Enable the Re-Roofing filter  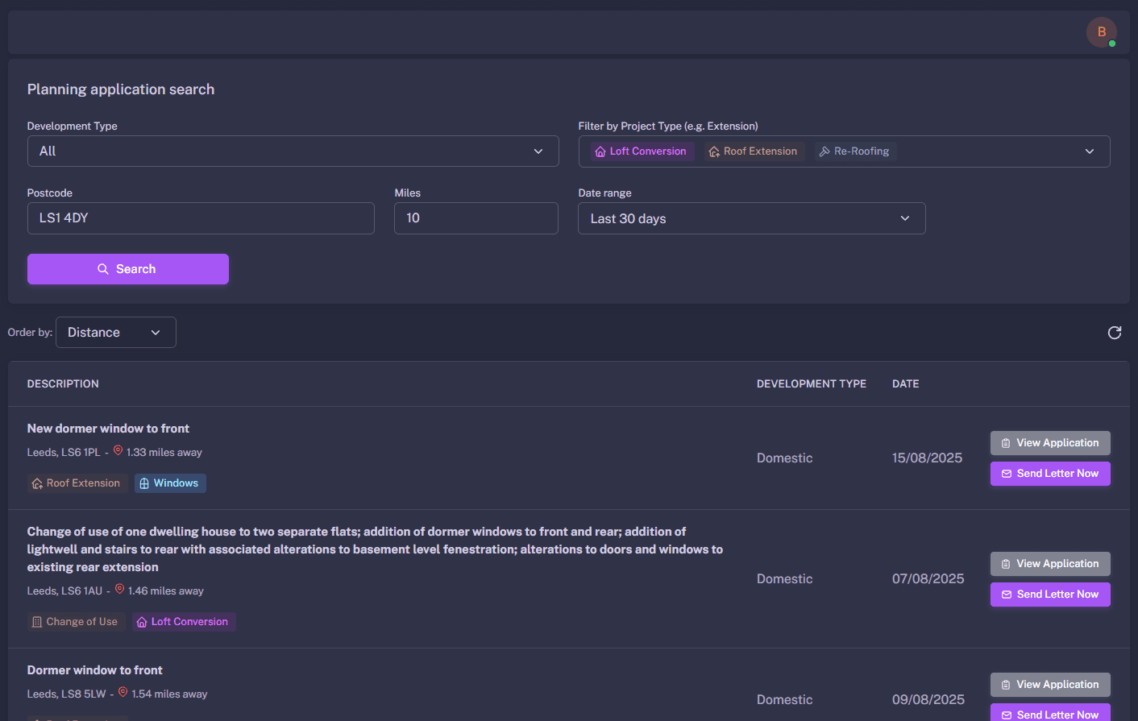(854, 151)
